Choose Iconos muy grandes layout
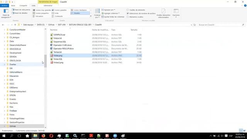 click(x=42, y=10)
